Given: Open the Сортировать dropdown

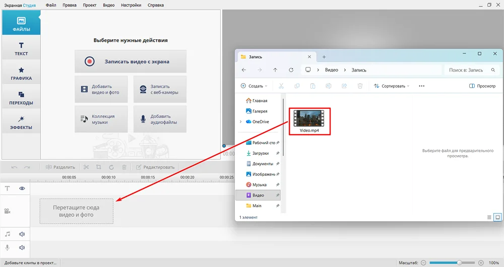Looking at the screenshot, I should (392, 86).
